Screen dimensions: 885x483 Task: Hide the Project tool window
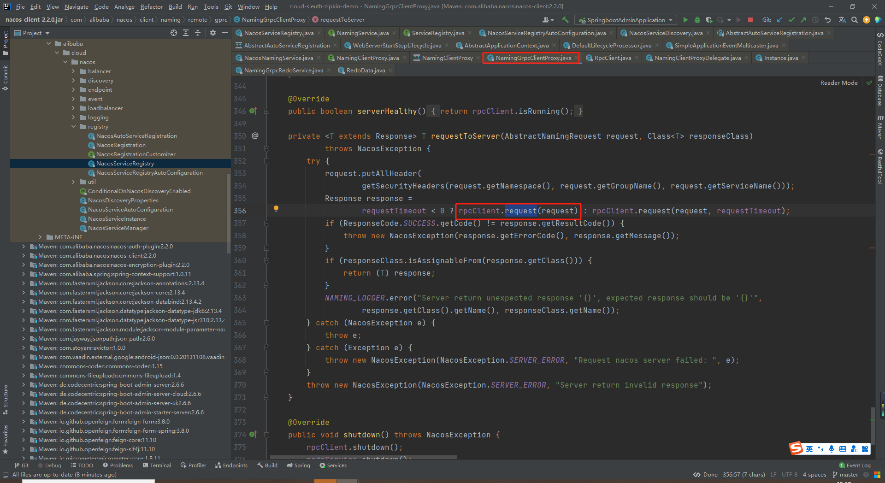tap(225, 33)
